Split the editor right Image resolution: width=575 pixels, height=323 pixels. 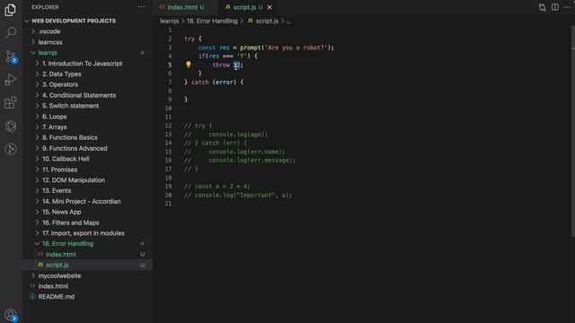[555, 7]
